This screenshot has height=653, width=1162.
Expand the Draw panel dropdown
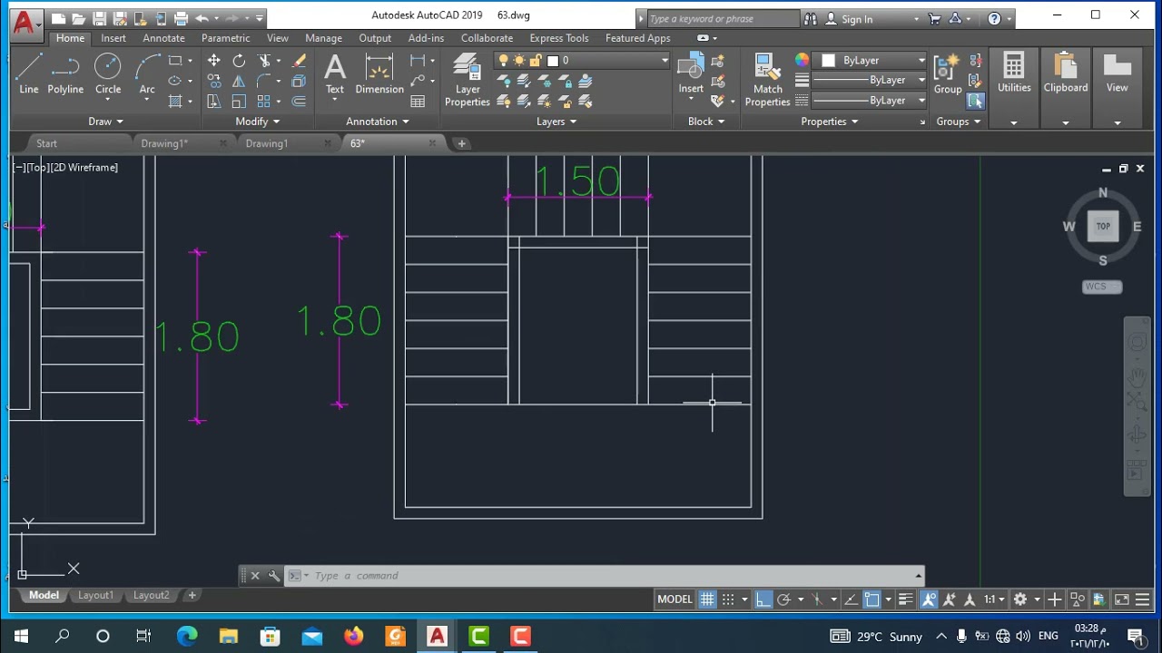(x=105, y=122)
